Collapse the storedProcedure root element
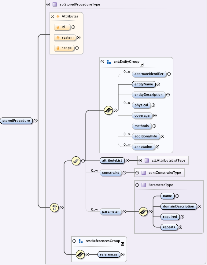 click(x=35, y=121)
